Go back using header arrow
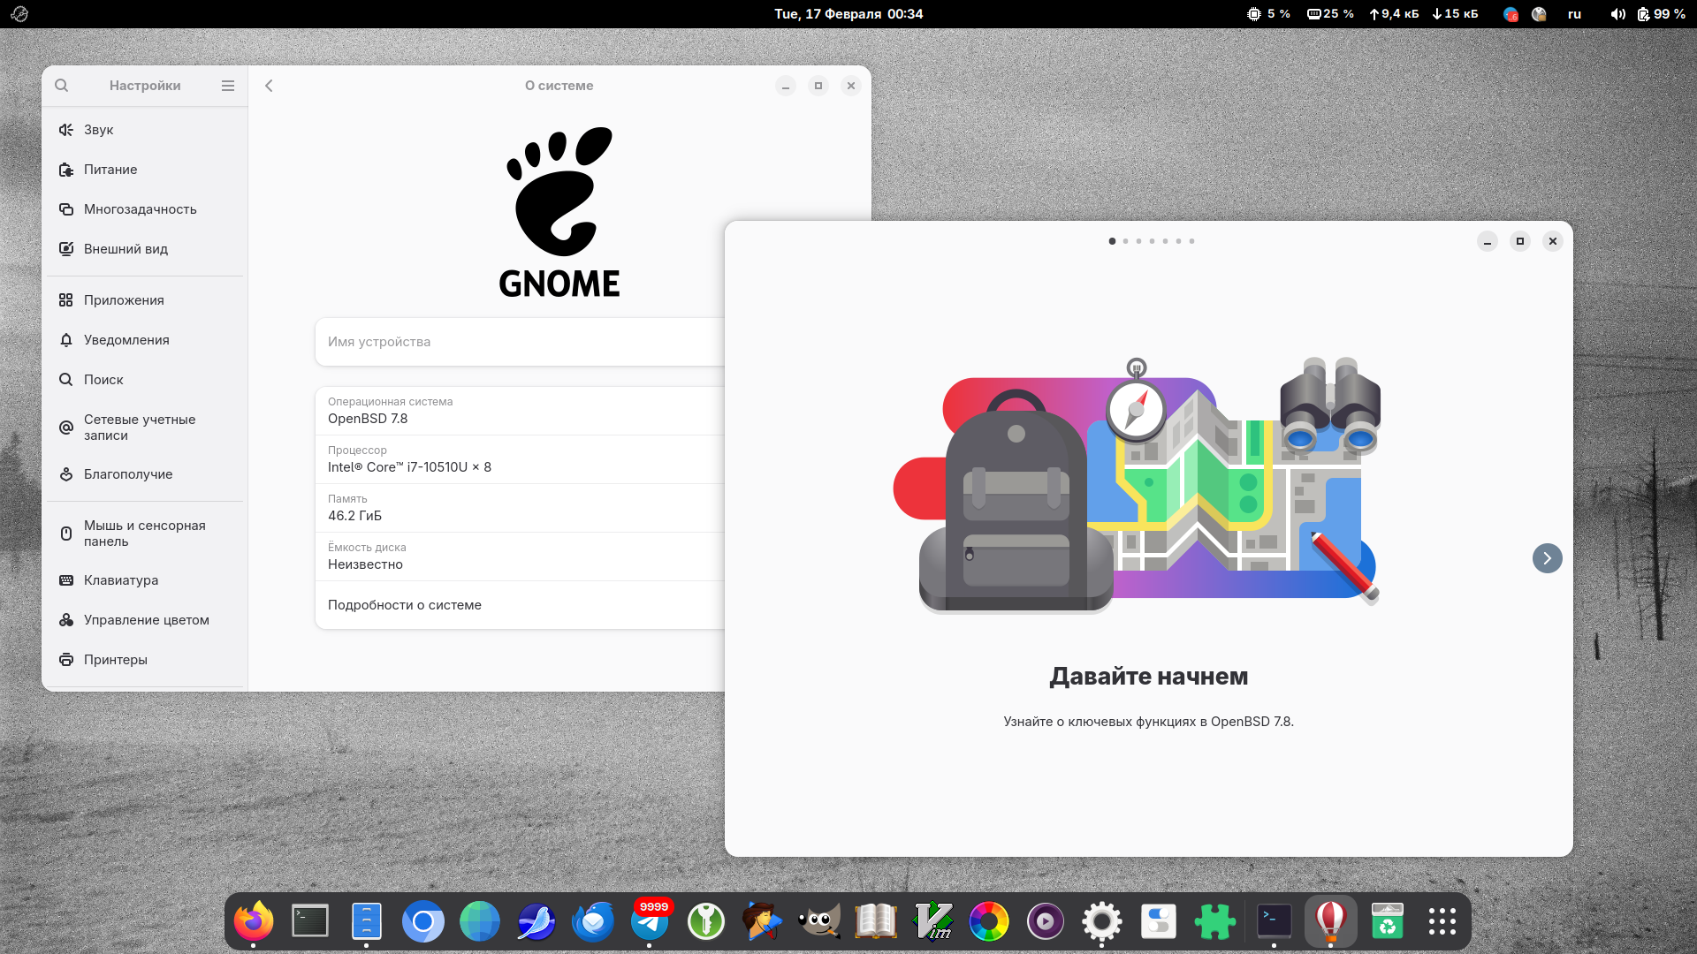The image size is (1697, 954). click(x=269, y=86)
